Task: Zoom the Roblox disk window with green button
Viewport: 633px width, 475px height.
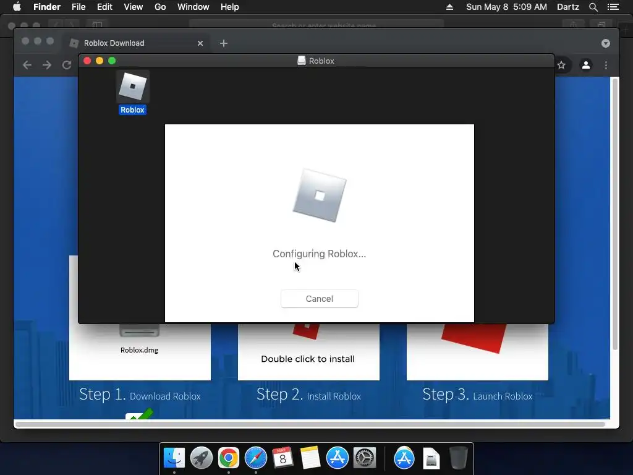Action: 112,61
